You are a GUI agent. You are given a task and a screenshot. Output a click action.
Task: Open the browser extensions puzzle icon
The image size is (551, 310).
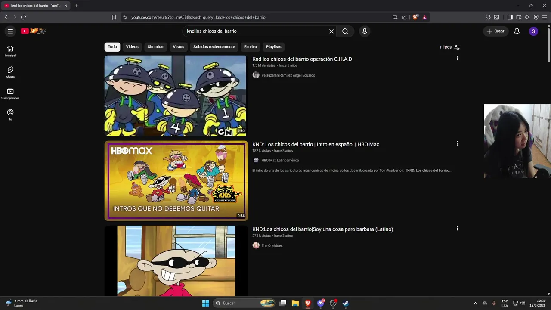[488, 17]
